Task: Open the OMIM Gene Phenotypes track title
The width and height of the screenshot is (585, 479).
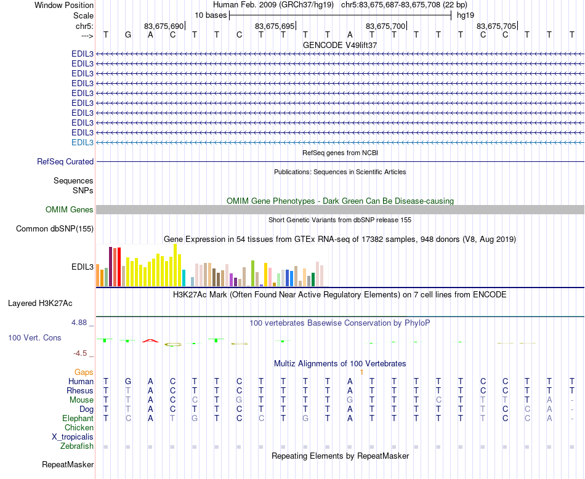Action: point(340,201)
